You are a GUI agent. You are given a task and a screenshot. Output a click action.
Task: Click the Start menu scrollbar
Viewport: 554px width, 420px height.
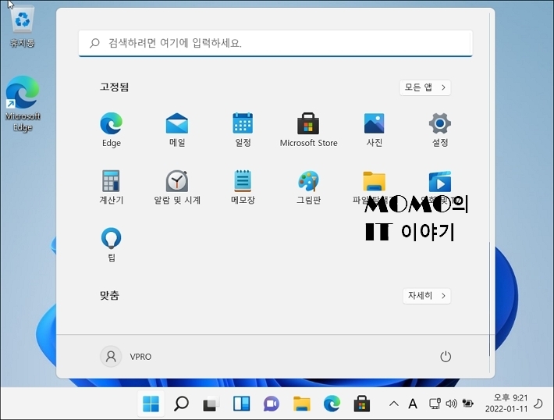[490, 299]
